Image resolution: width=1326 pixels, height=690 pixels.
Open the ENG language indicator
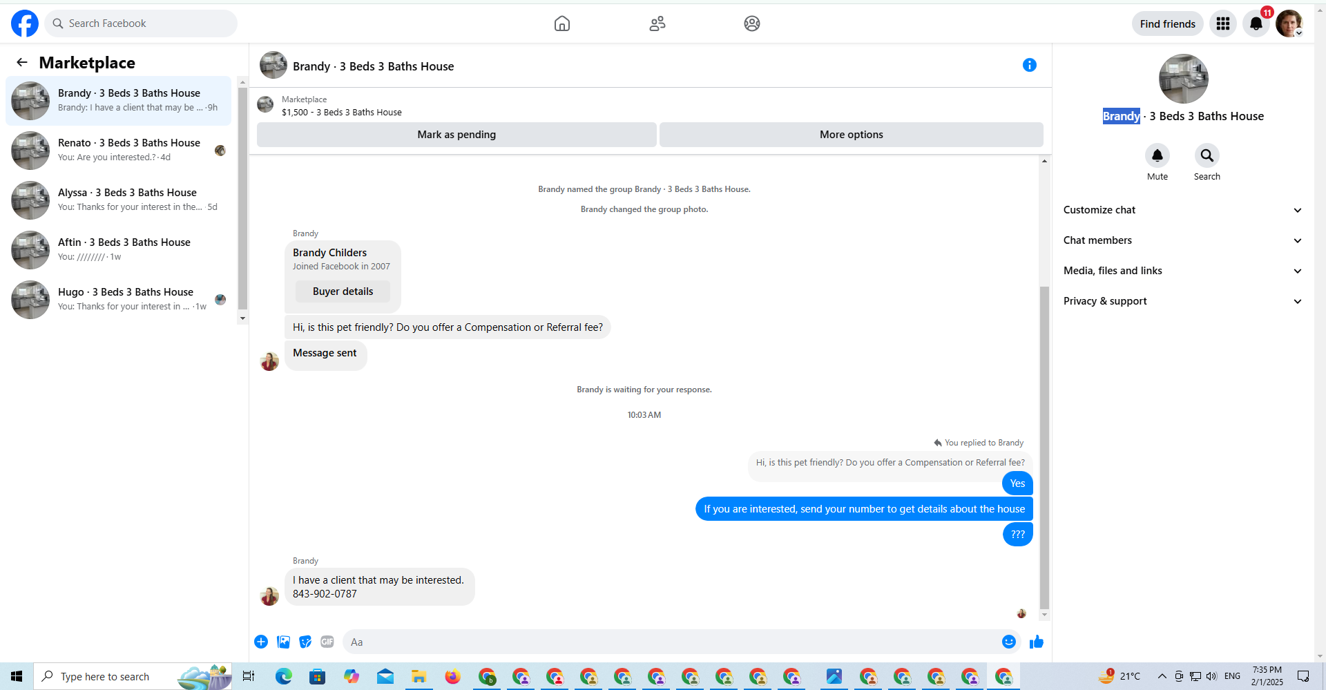(x=1232, y=676)
